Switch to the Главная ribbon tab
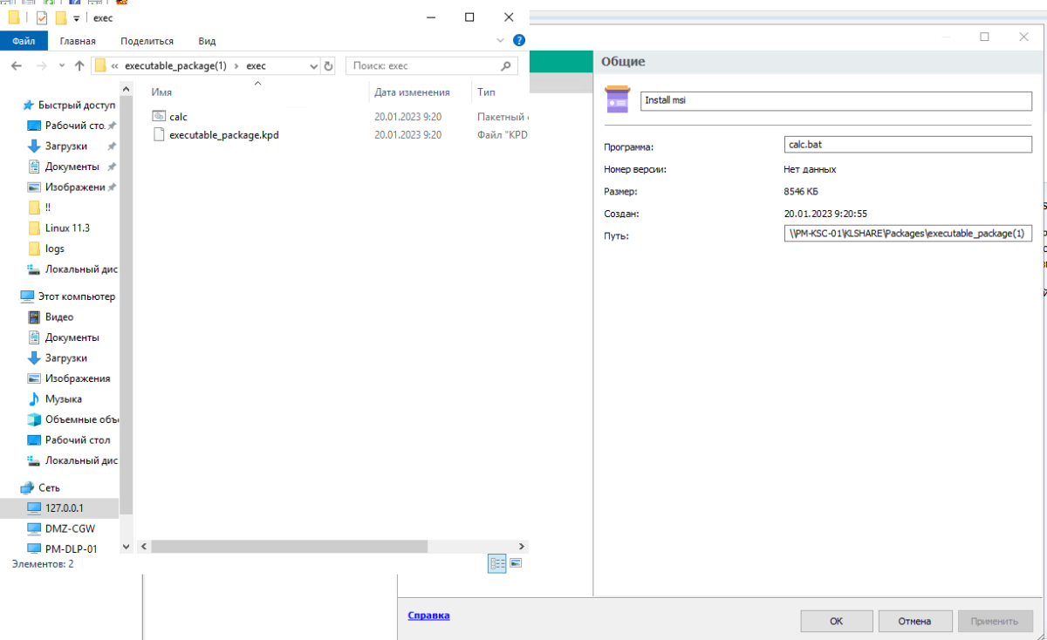Viewport: 1047px width, 640px height. (78, 41)
